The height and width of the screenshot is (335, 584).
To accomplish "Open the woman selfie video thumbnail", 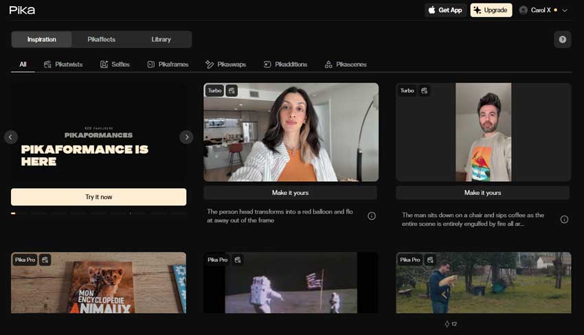I will coord(291,132).
